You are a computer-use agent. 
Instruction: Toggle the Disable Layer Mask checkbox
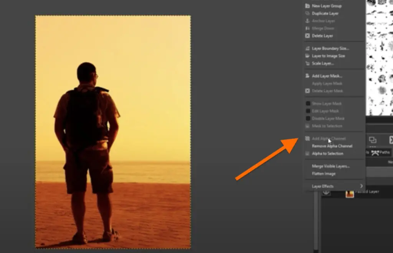[308, 118]
